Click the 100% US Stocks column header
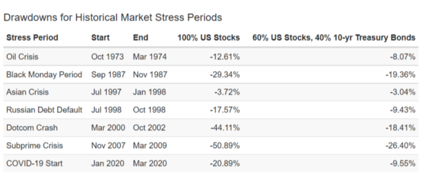The image size is (422, 189). (x=208, y=38)
